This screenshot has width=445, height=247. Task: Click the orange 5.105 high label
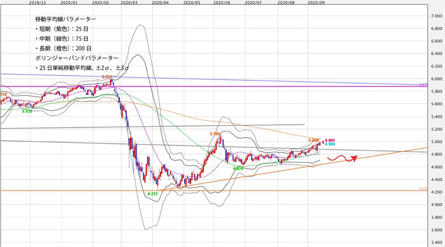click(x=215, y=134)
